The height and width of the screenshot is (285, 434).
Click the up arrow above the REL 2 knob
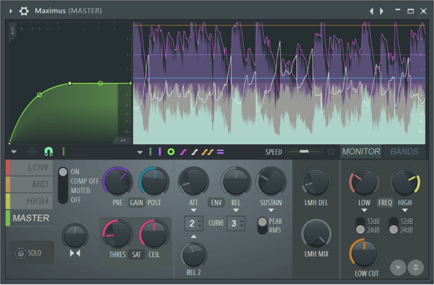coord(193,237)
